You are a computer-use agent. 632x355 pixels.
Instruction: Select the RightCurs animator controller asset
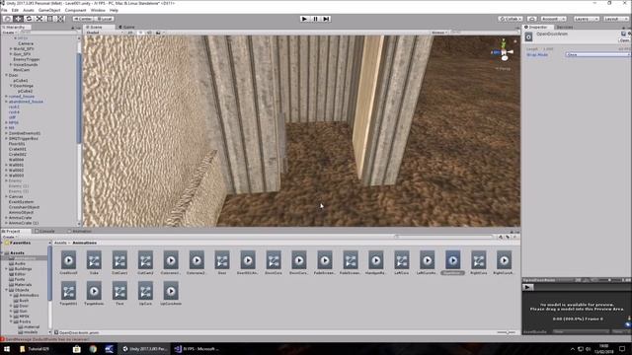pyautogui.click(x=478, y=263)
